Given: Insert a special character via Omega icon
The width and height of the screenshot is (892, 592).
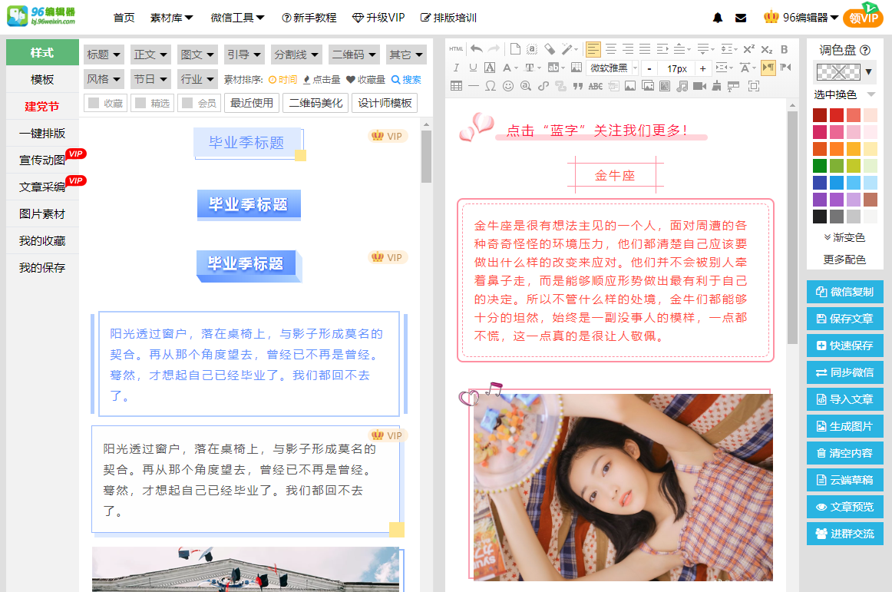Looking at the screenshot, I should [490, 86].
